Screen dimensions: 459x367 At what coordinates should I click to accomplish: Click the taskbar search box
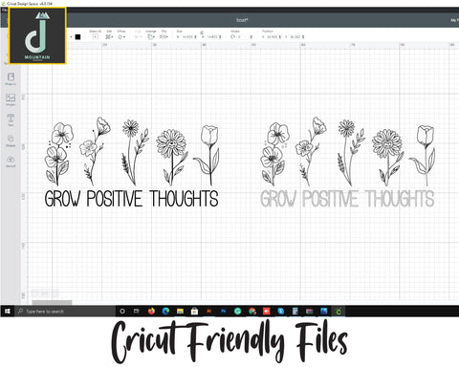click(65, 311)
